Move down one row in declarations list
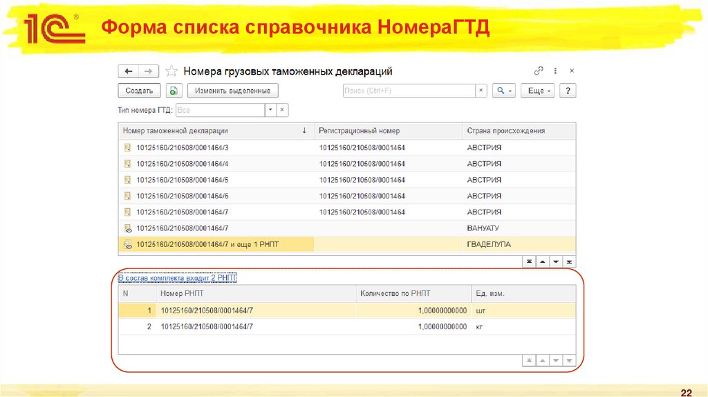Viewport: 708px width, 397px height. (556, 262)
